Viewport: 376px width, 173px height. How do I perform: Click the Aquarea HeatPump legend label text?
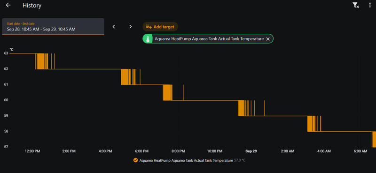point(186,160)
